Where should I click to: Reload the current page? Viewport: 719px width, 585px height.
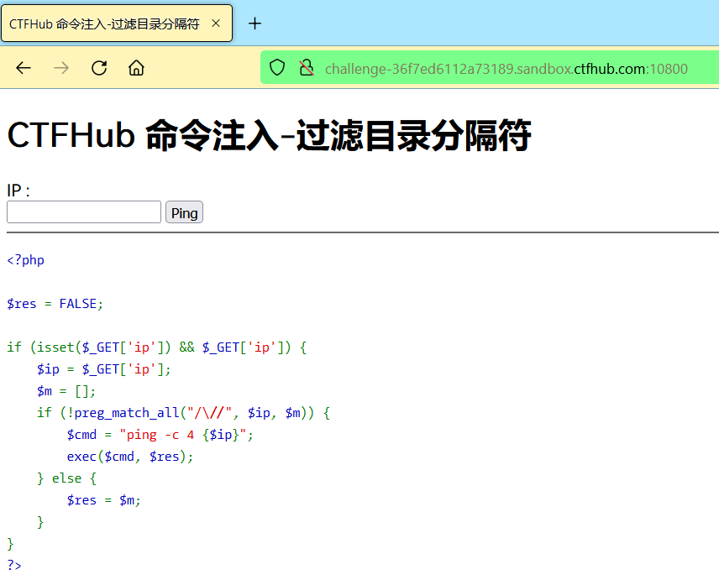coord(99,68)
